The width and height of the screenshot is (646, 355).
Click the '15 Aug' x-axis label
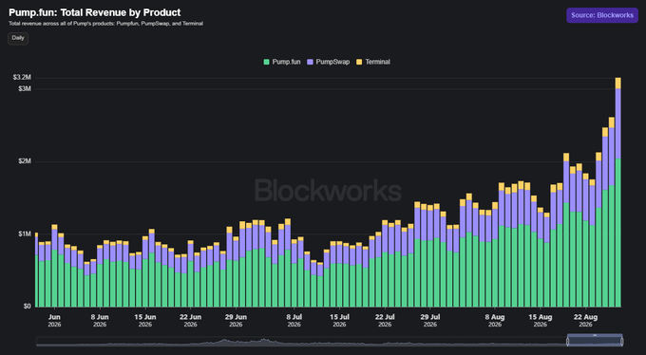click(x=541, y=317)
